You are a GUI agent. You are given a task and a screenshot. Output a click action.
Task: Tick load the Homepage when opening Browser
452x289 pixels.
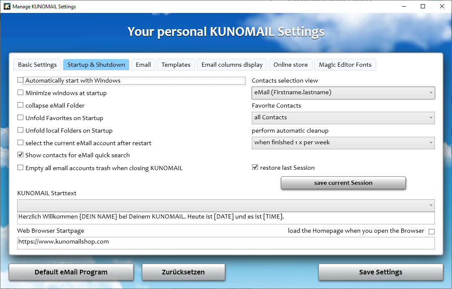[432, 231]
